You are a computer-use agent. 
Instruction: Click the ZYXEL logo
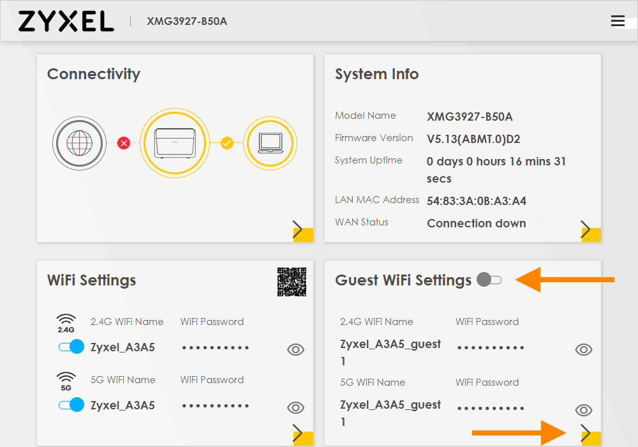tap(66, 21)
